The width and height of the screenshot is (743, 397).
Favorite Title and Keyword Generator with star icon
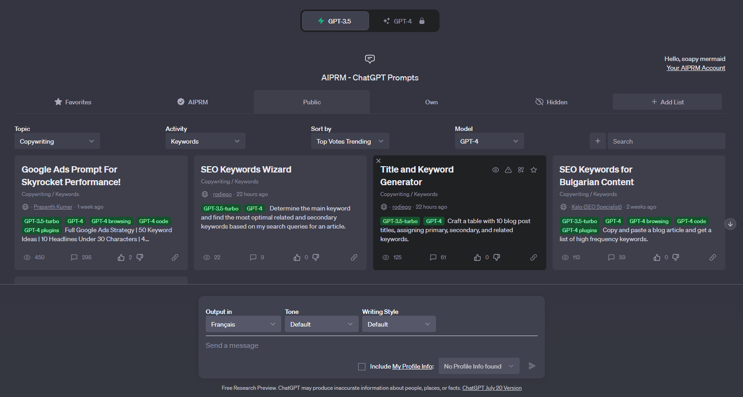[534, 170]
